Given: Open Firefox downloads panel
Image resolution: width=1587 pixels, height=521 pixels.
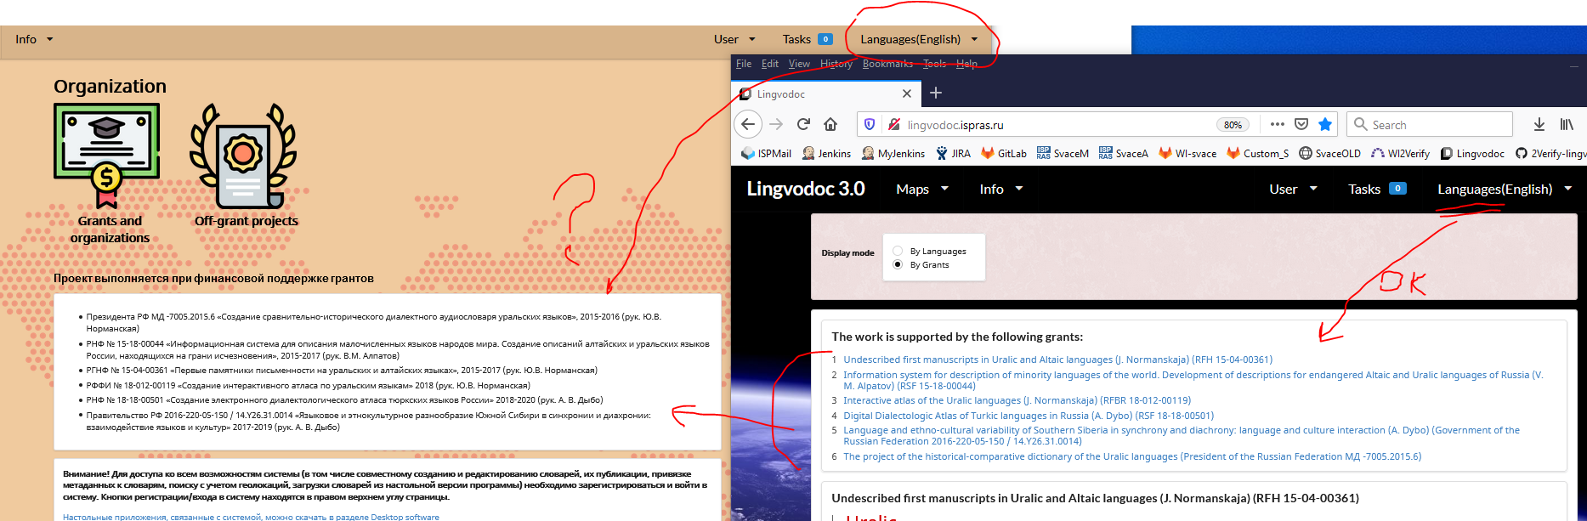Looking at the screenshot, I should tap(1539, 124).
